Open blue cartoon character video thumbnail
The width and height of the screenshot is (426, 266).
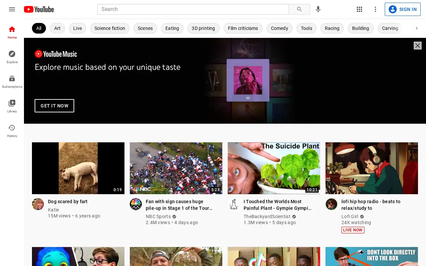[78, 256]
